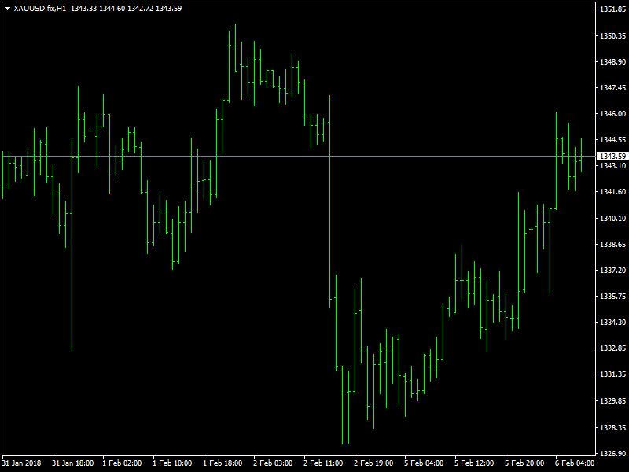
Task: Select the 6 Feb 04:00 time label
Action: [575, 463]
